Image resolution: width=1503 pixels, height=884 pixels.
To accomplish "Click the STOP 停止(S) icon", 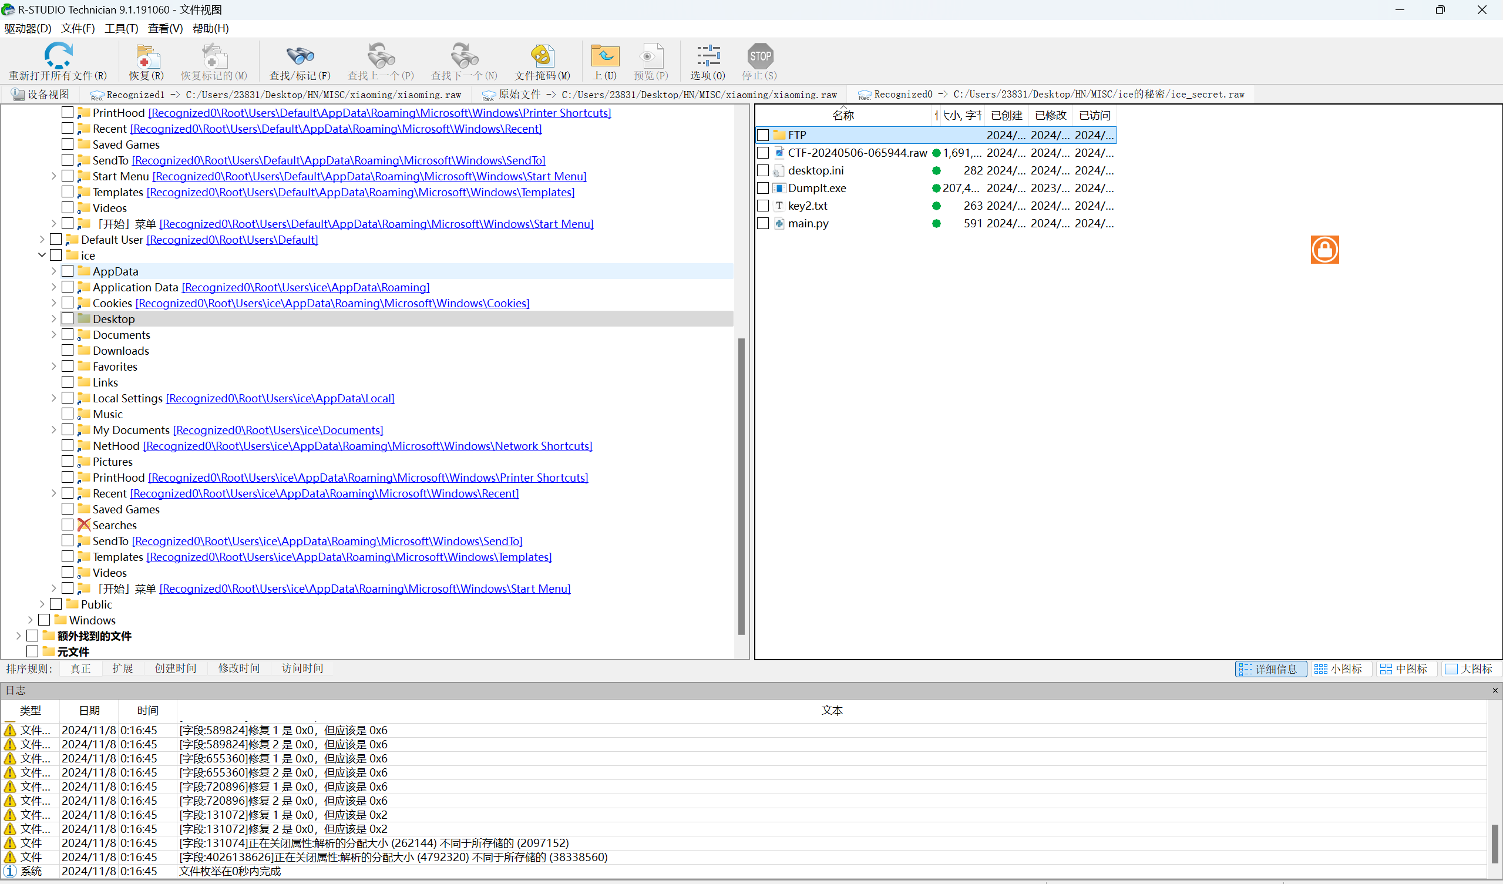I will tap(760, 55).
